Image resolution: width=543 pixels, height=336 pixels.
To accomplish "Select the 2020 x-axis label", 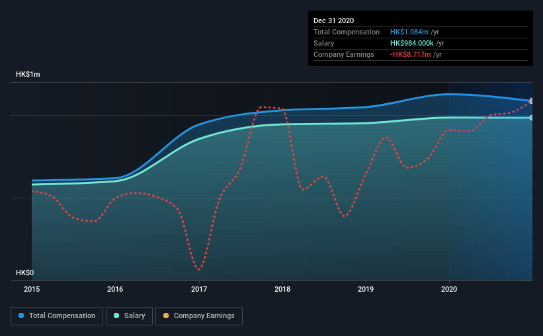I will (449, 289).
